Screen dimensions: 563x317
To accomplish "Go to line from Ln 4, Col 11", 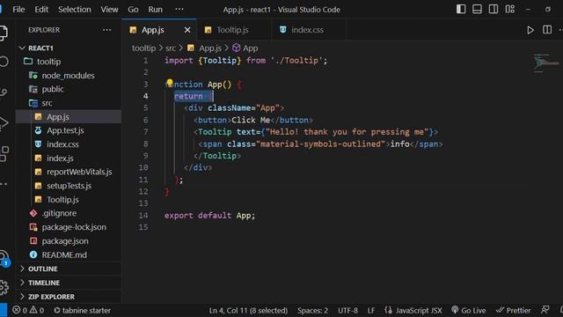I will point(248,311).
